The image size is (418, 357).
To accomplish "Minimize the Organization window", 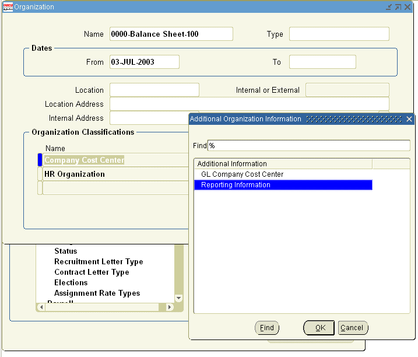I will (389, 7).
